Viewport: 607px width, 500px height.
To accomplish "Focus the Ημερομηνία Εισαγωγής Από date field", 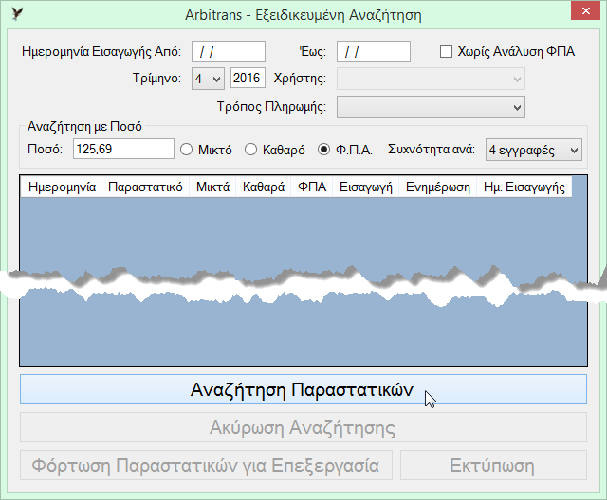I will click(229, 51).
